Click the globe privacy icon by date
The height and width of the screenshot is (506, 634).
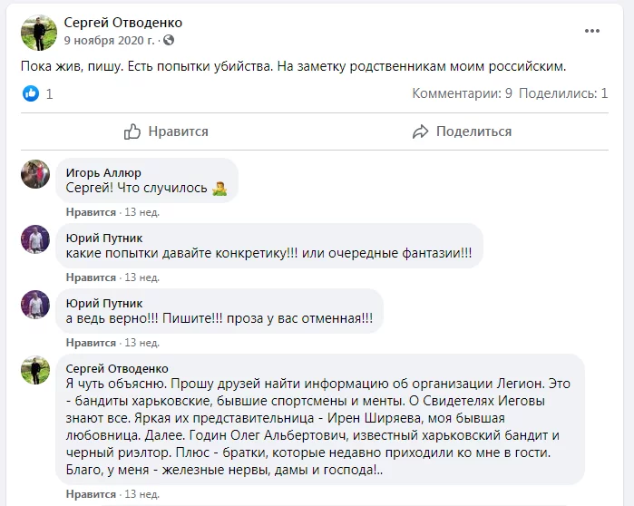[169, 41]
